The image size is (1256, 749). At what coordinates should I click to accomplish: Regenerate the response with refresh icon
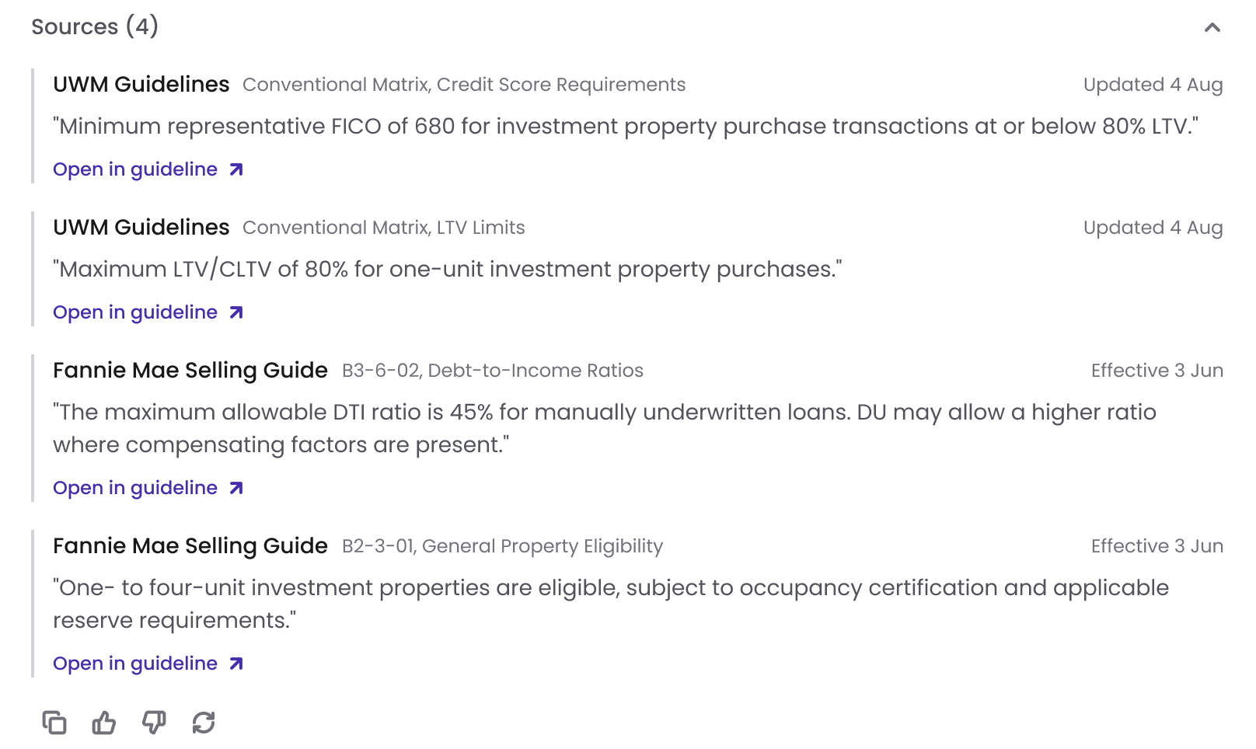click(x=204, y=723)
